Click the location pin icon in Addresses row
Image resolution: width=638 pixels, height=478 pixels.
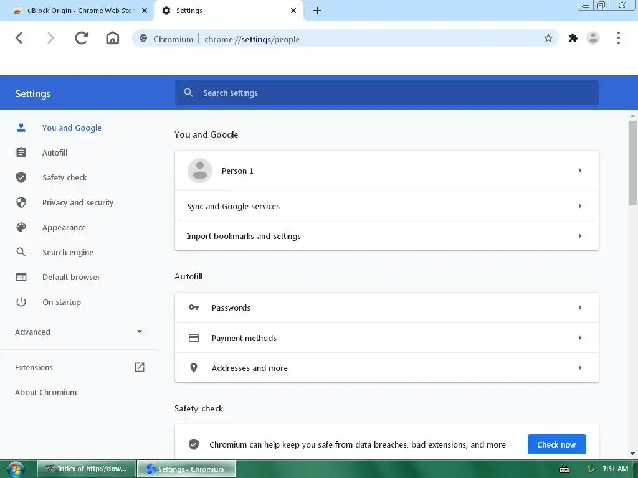194,368
